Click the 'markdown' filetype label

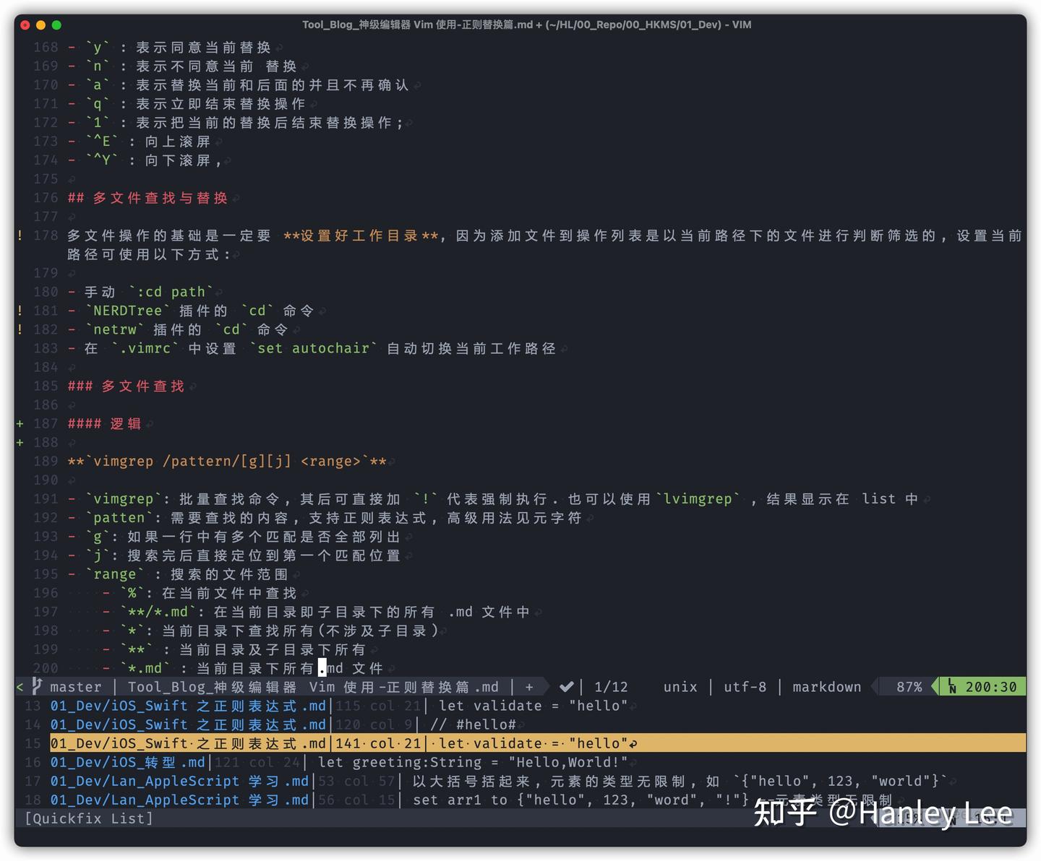point(826,687)
